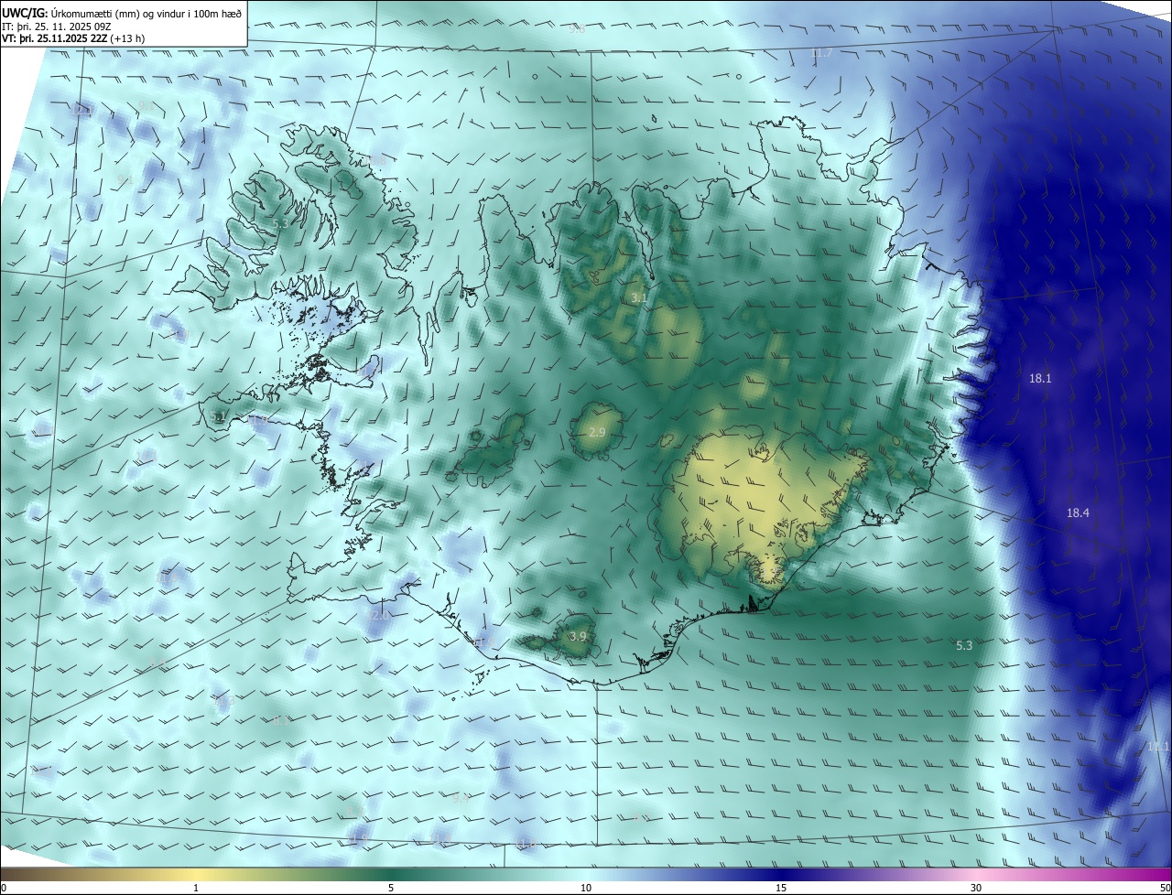Click the colour scale tick label '30'
The width and height of the screenshot is (1172, 895).
[976, 889]
